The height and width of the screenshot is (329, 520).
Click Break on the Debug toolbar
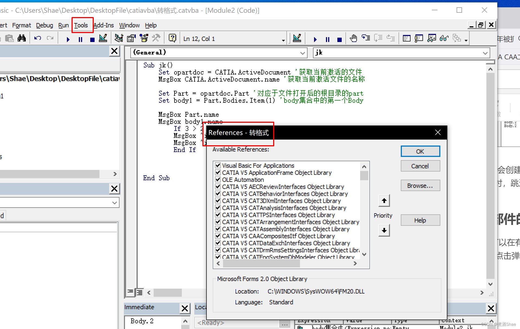point(327,39)
